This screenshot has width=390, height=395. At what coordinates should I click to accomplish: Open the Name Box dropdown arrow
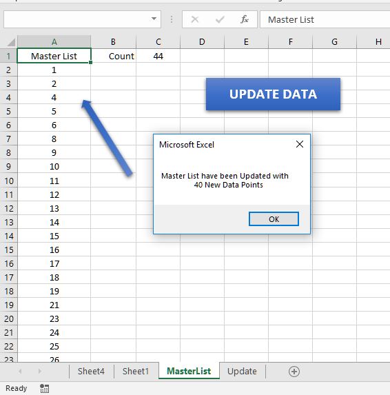pos(154,19)
